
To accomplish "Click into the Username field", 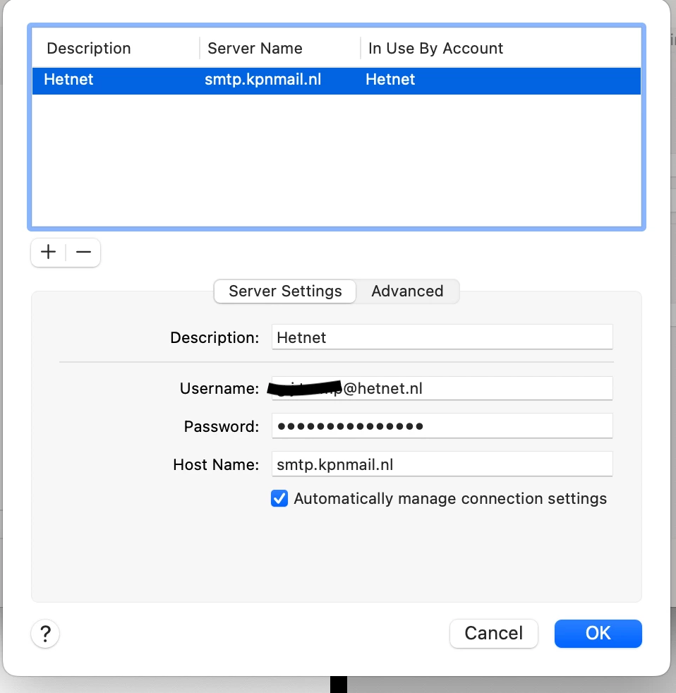I will coord(442,388).
